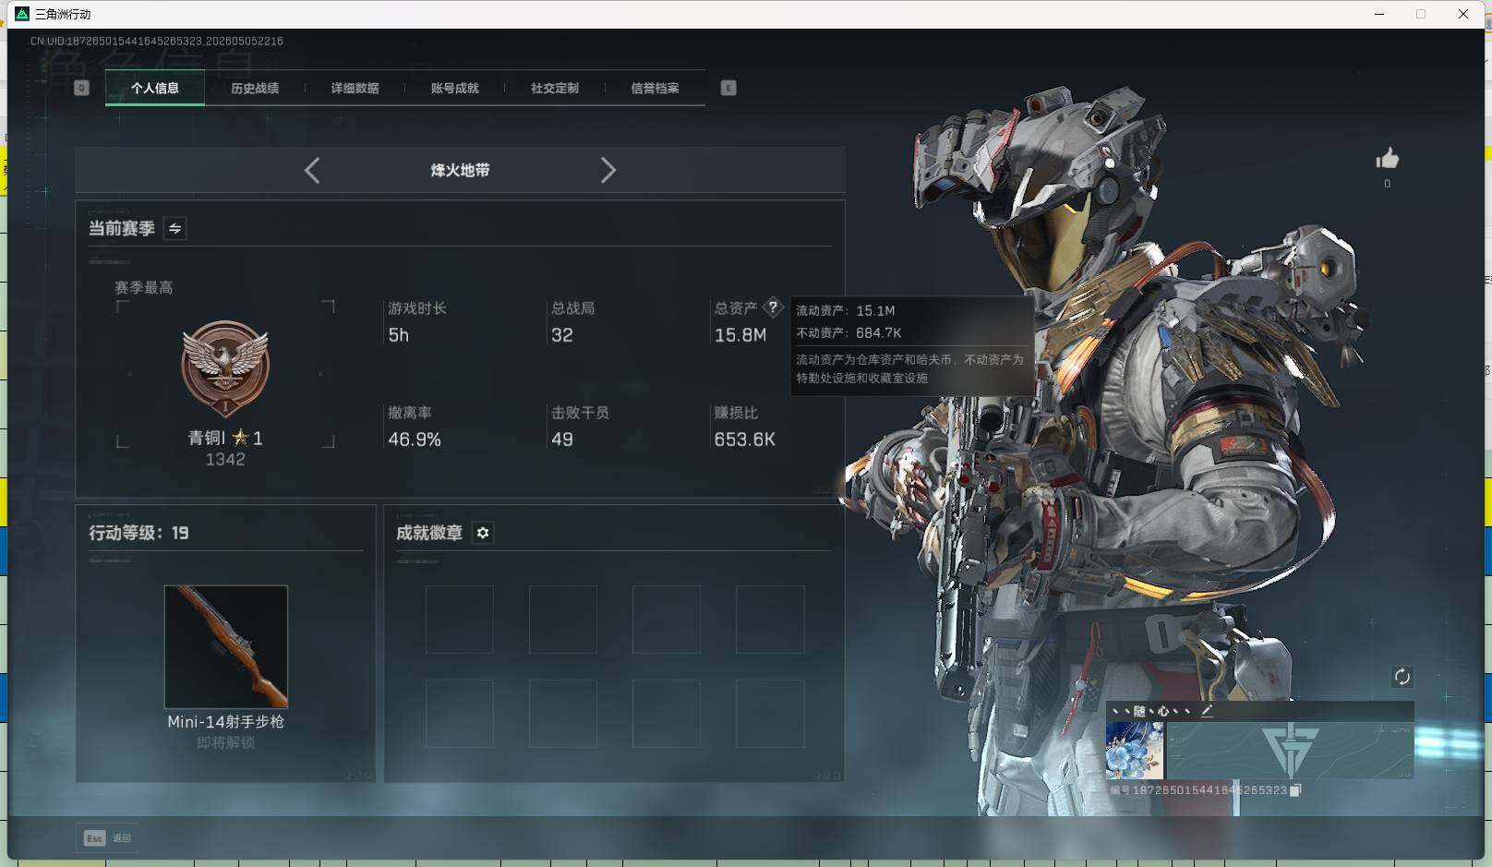Click the 烽火地带 mode title
The width and height of the screenshot is (1492, 867).
460,170
